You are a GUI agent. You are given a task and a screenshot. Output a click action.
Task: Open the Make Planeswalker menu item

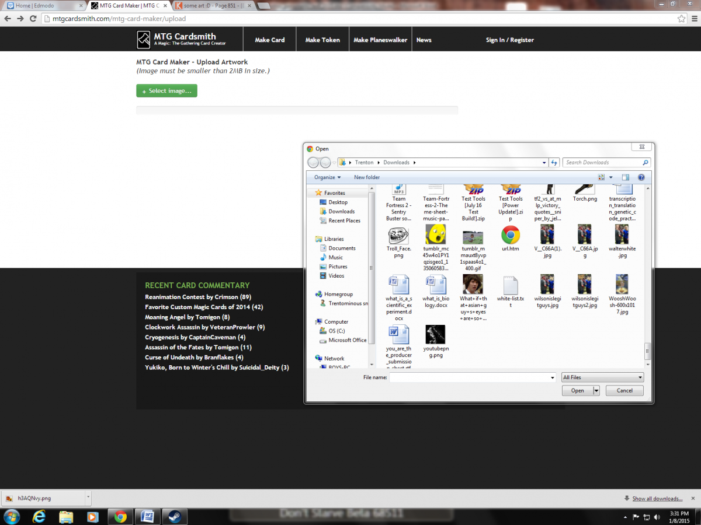coord(380,40)
